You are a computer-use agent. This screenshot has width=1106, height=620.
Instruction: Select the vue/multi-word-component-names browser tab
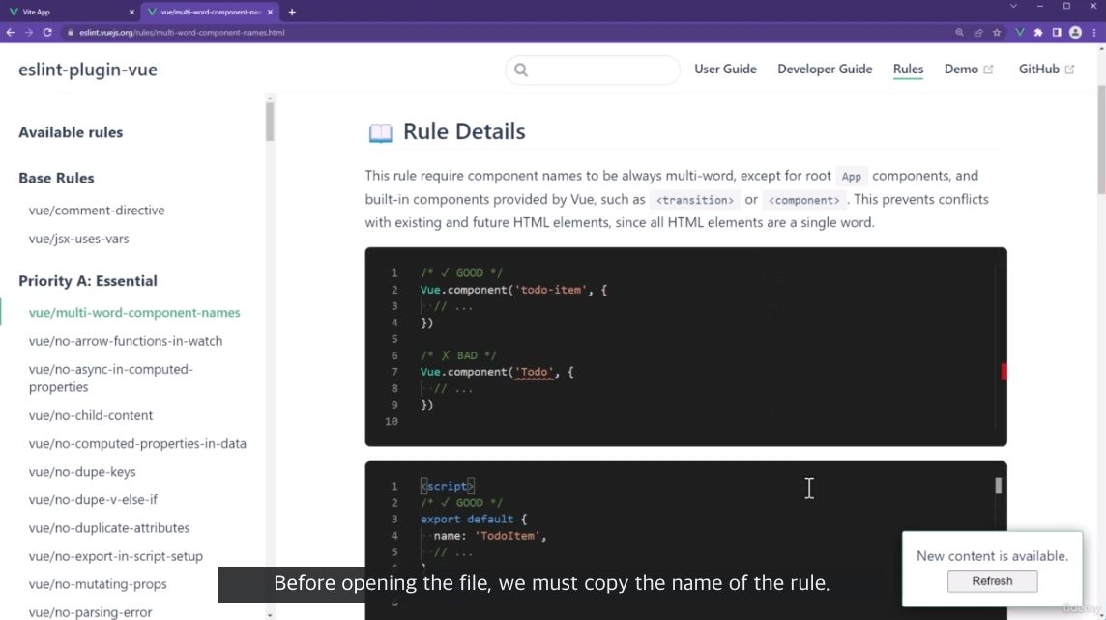tap(210, 12)
